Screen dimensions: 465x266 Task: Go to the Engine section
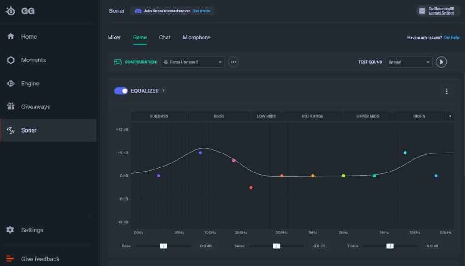tap(30, 84)
